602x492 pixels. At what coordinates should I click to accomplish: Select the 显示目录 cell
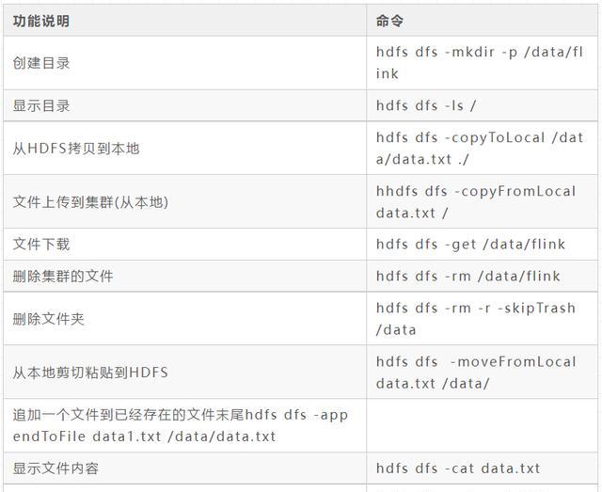[x=41, y=105]
